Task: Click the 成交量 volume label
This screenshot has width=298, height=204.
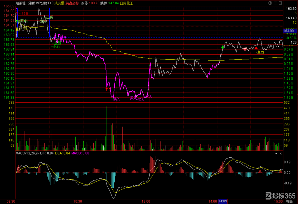Action: (59, 3)
